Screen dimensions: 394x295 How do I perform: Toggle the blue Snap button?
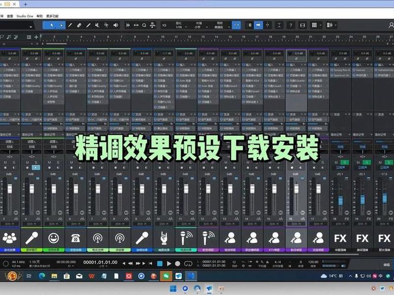236,26
